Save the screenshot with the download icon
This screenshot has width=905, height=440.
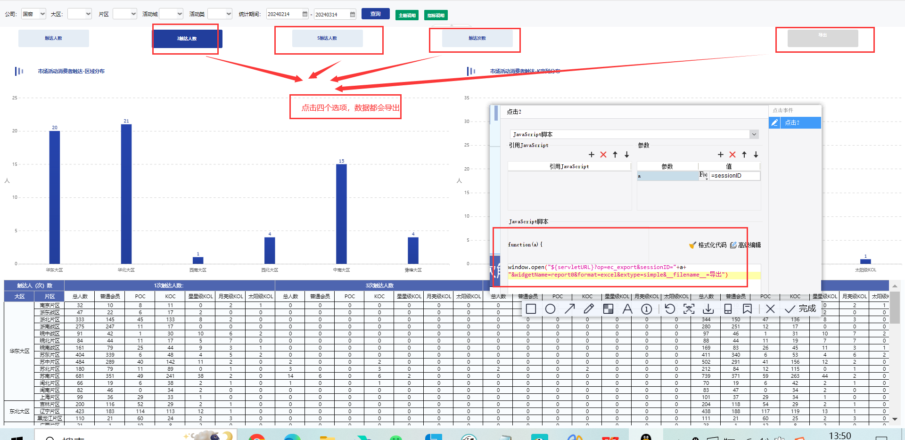tap(708, 309)
